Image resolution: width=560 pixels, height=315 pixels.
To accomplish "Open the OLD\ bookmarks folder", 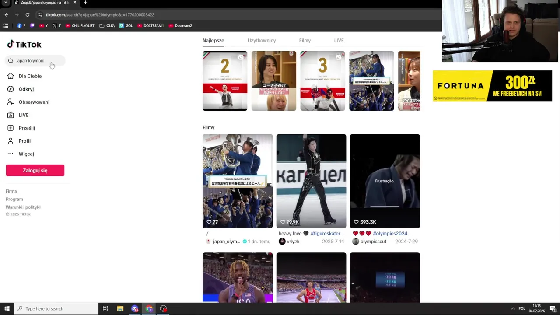I will coord(107,25).
